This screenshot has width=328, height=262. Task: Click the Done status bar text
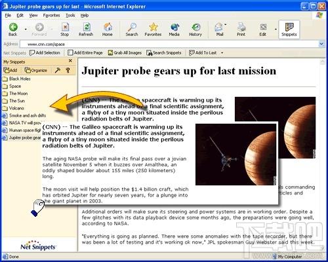[x=14, y=257]
